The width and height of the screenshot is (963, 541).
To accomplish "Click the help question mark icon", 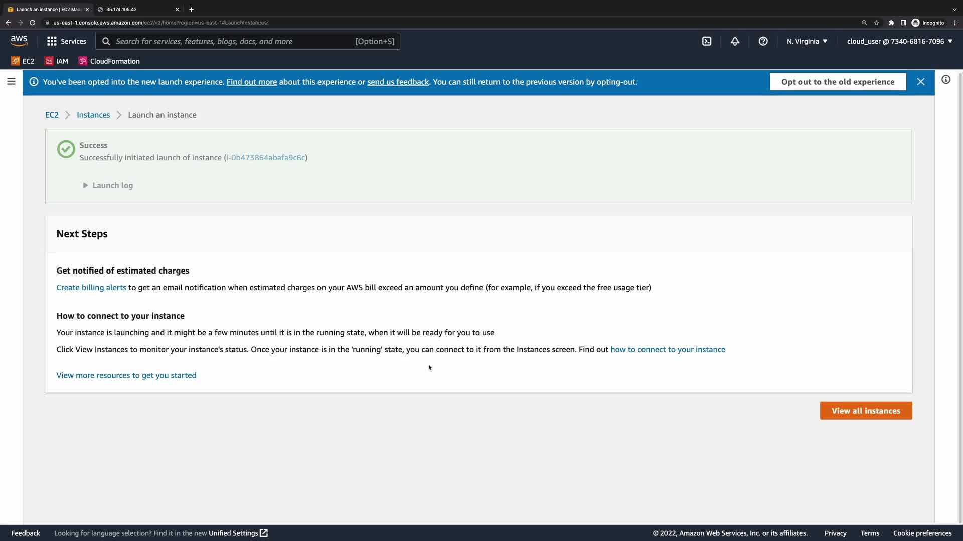I will coord(763,41).
